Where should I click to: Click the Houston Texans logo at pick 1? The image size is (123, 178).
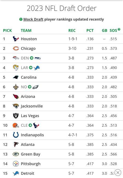tap(16, 39)
